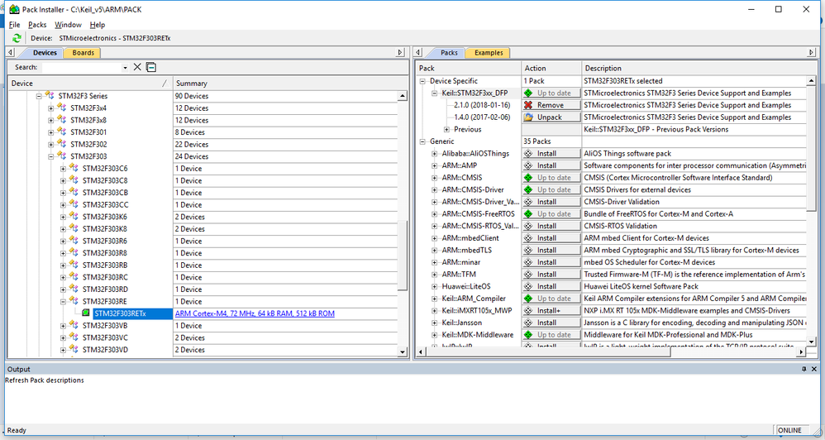Viewport: 825px width, 440px height.
Task: Open the search history dropdown arrow
Action: click(x=125, y=67)
